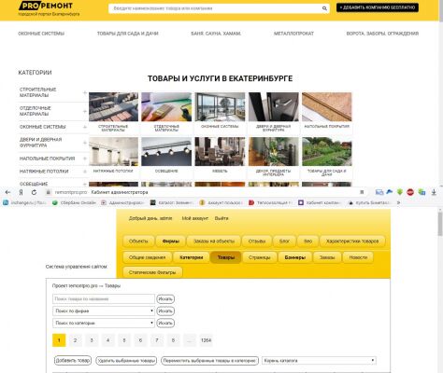Open the Новости tab

[358, 257]
